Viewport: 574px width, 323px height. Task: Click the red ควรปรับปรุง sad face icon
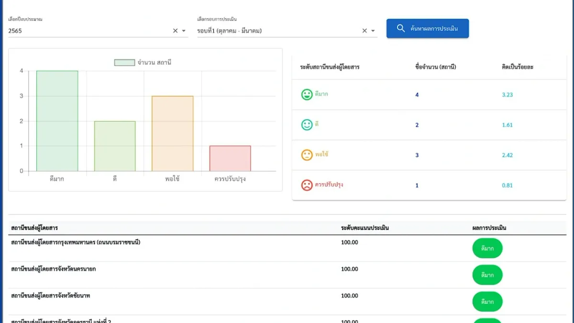pyautogui.click(x=307, y=185)
